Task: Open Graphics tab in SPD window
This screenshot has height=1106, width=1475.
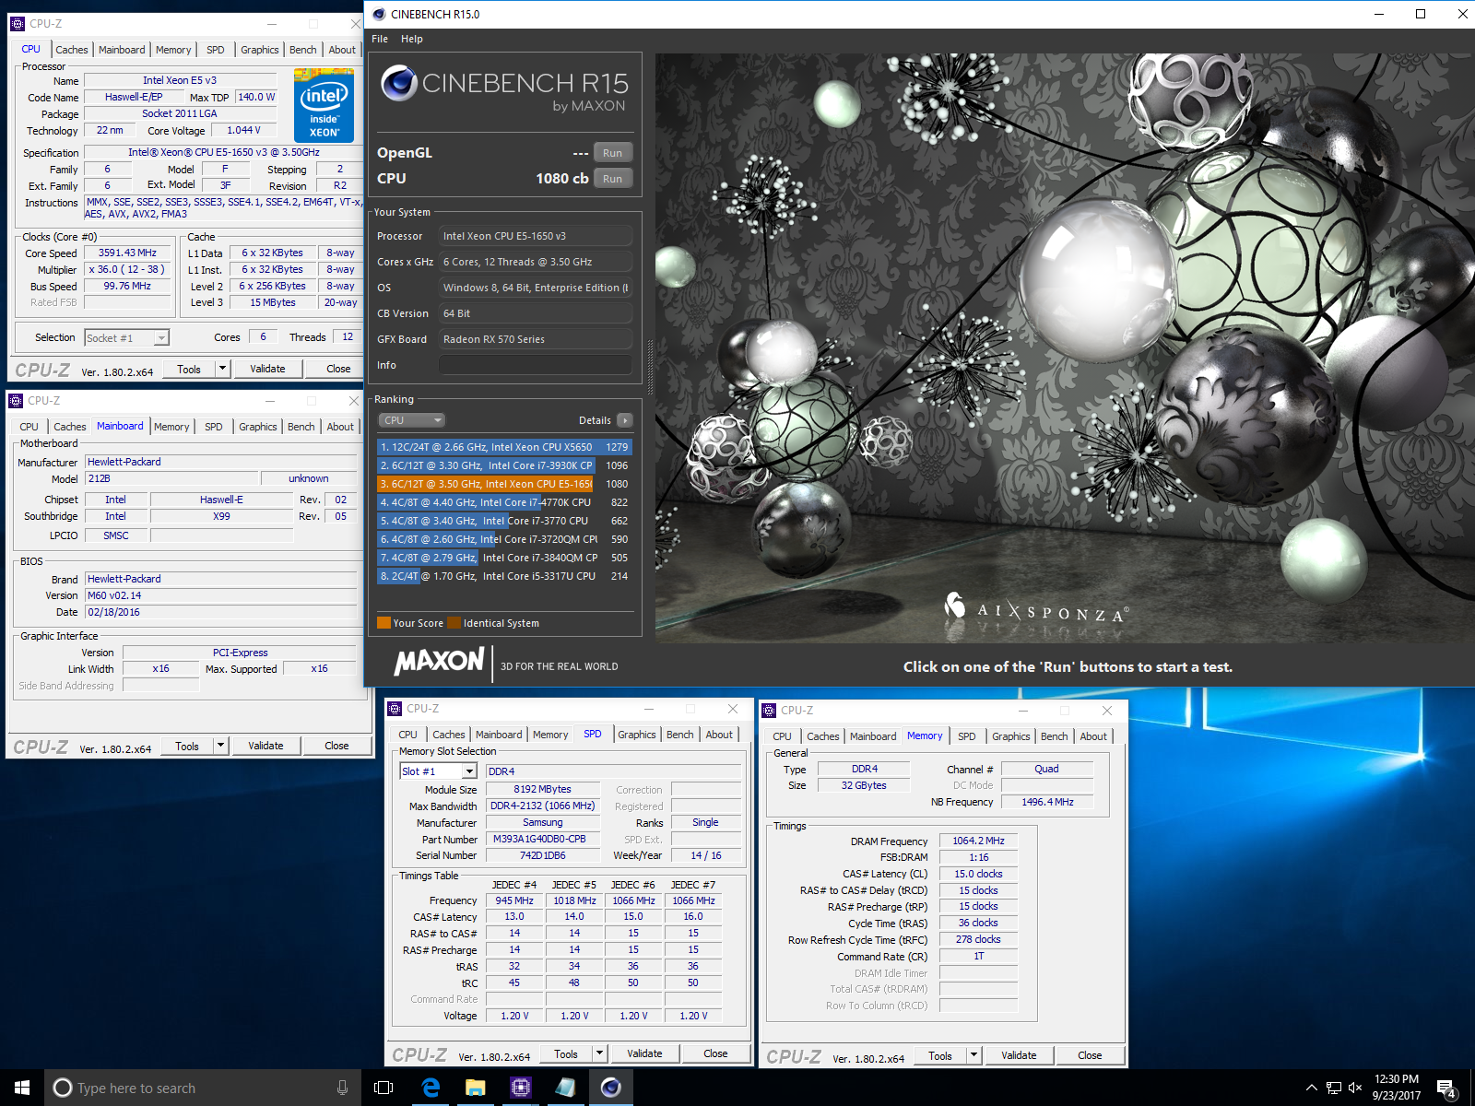Action: click(x=637, y=735)
